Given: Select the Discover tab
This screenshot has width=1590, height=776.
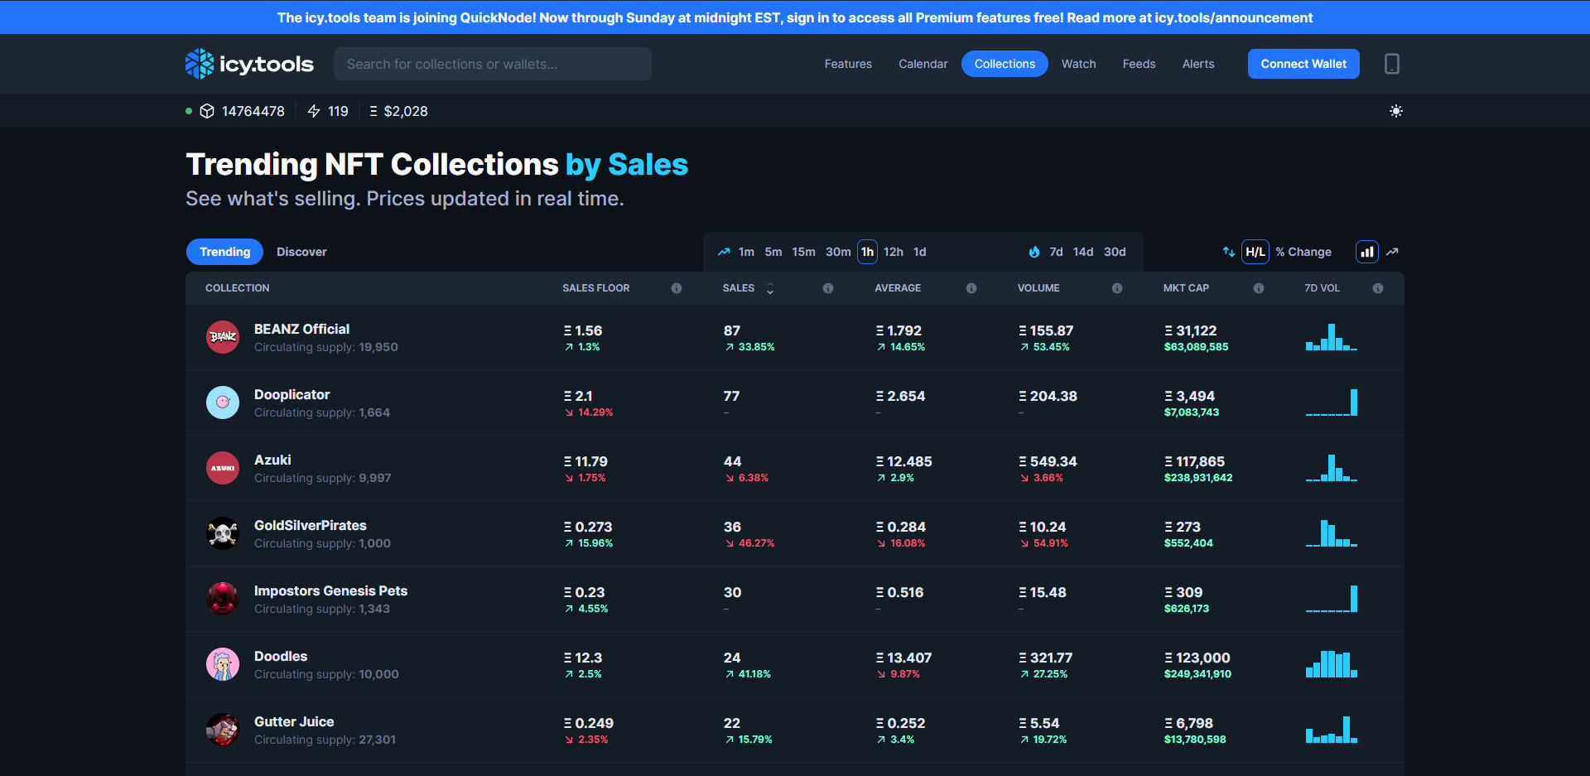Looking at the screenshot, I should (301, 252).
